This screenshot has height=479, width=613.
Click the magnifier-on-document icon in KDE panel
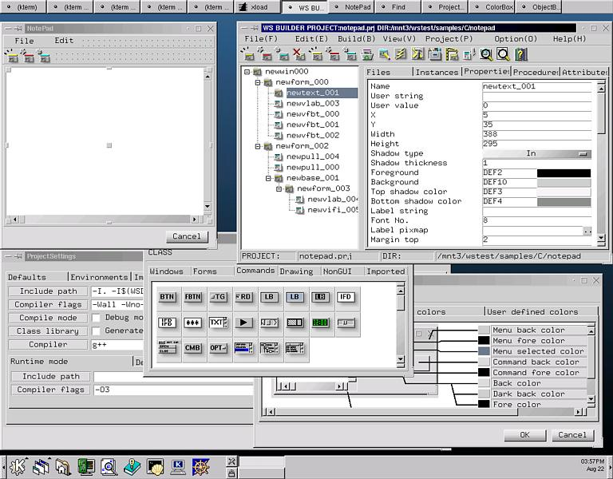point(109,467)
